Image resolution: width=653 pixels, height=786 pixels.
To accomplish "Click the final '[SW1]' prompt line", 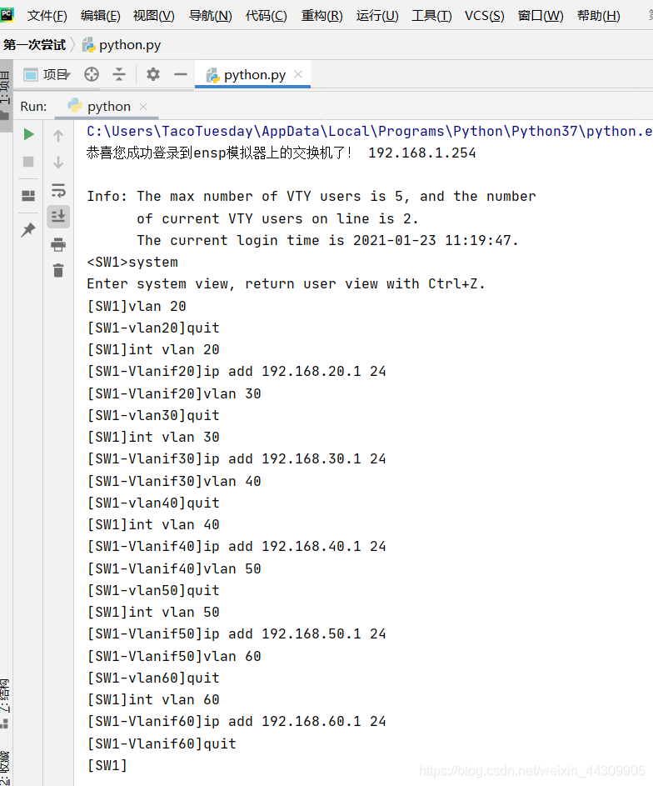I will tap(107, 766).
